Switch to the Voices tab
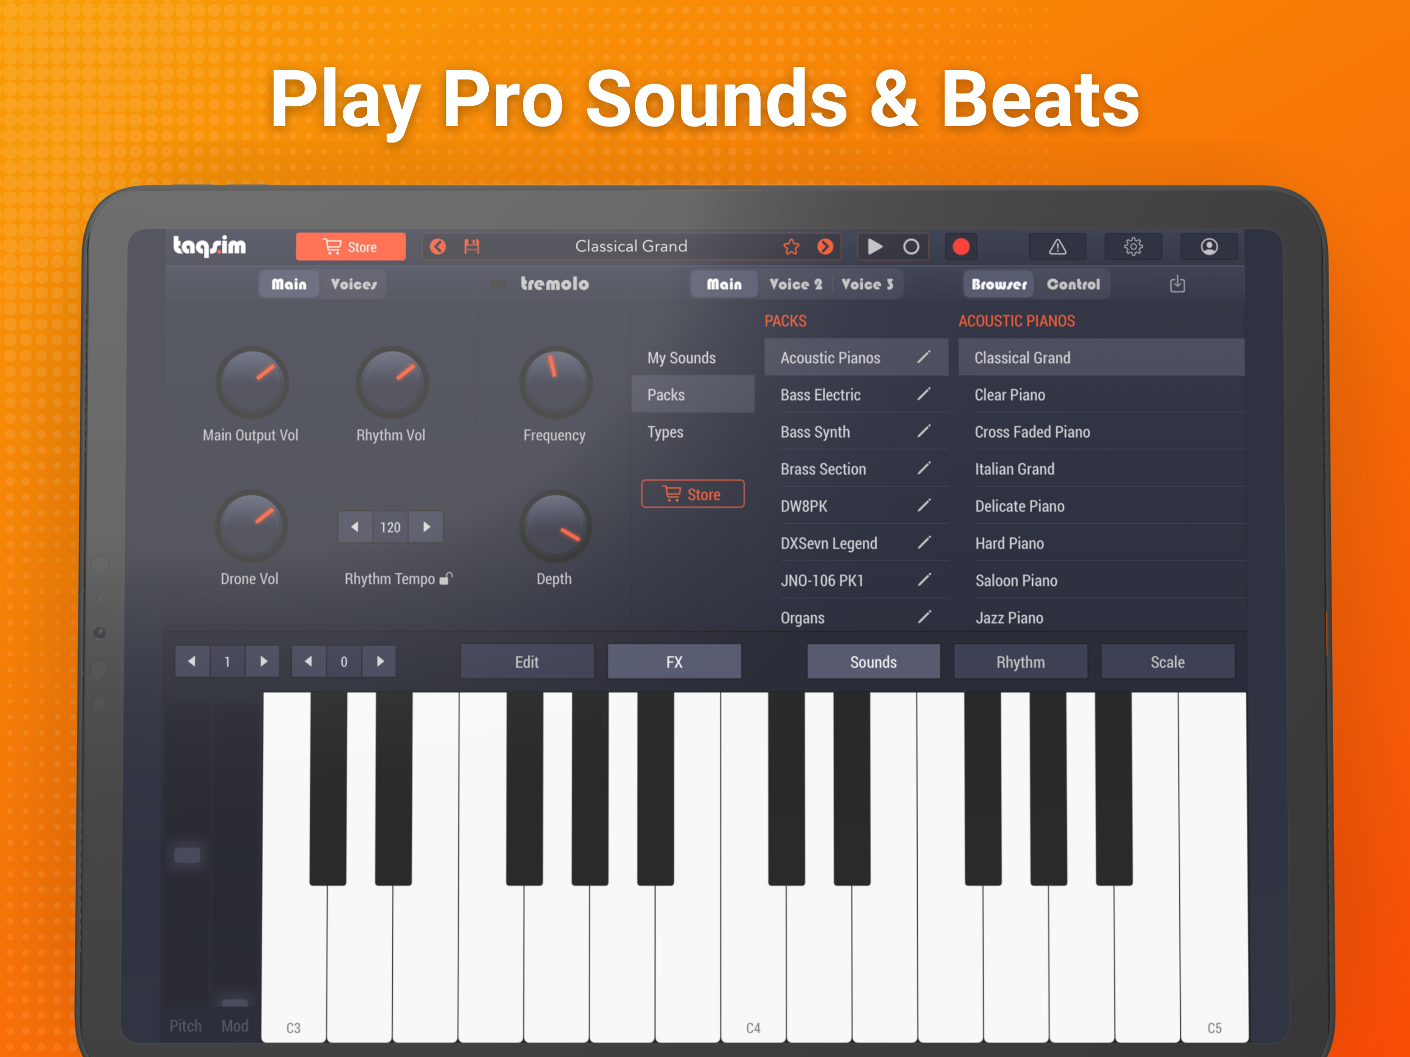The width and height of the screenshot is (1410, 1057). click(353, 284)
